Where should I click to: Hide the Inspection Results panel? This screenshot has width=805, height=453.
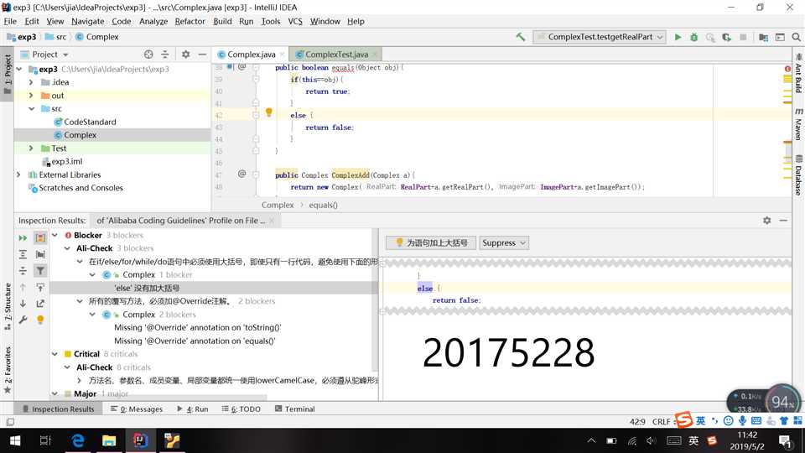pos(783,220)
